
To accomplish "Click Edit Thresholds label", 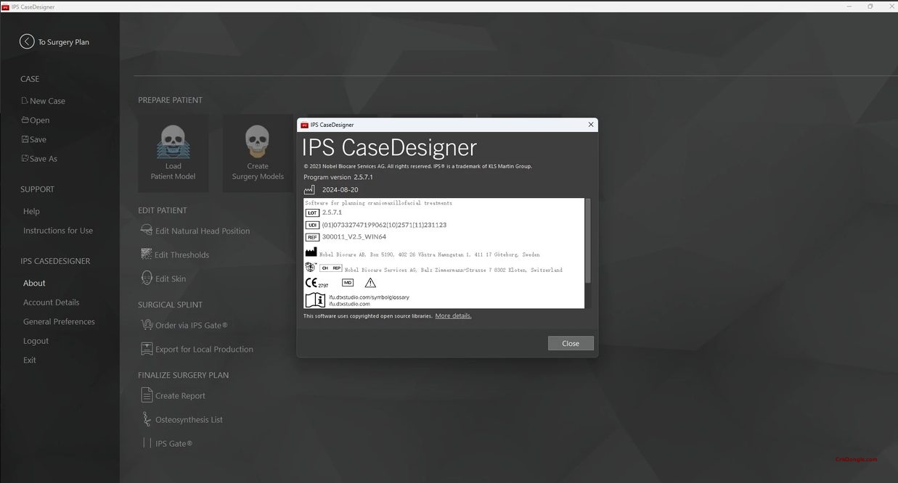I will pos(182,255).
